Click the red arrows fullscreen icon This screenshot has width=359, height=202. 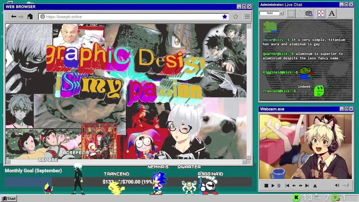click(321, 13)
